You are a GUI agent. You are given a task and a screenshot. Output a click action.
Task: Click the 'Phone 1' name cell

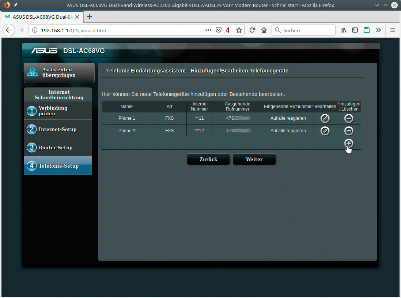click(x=126, y=118)
